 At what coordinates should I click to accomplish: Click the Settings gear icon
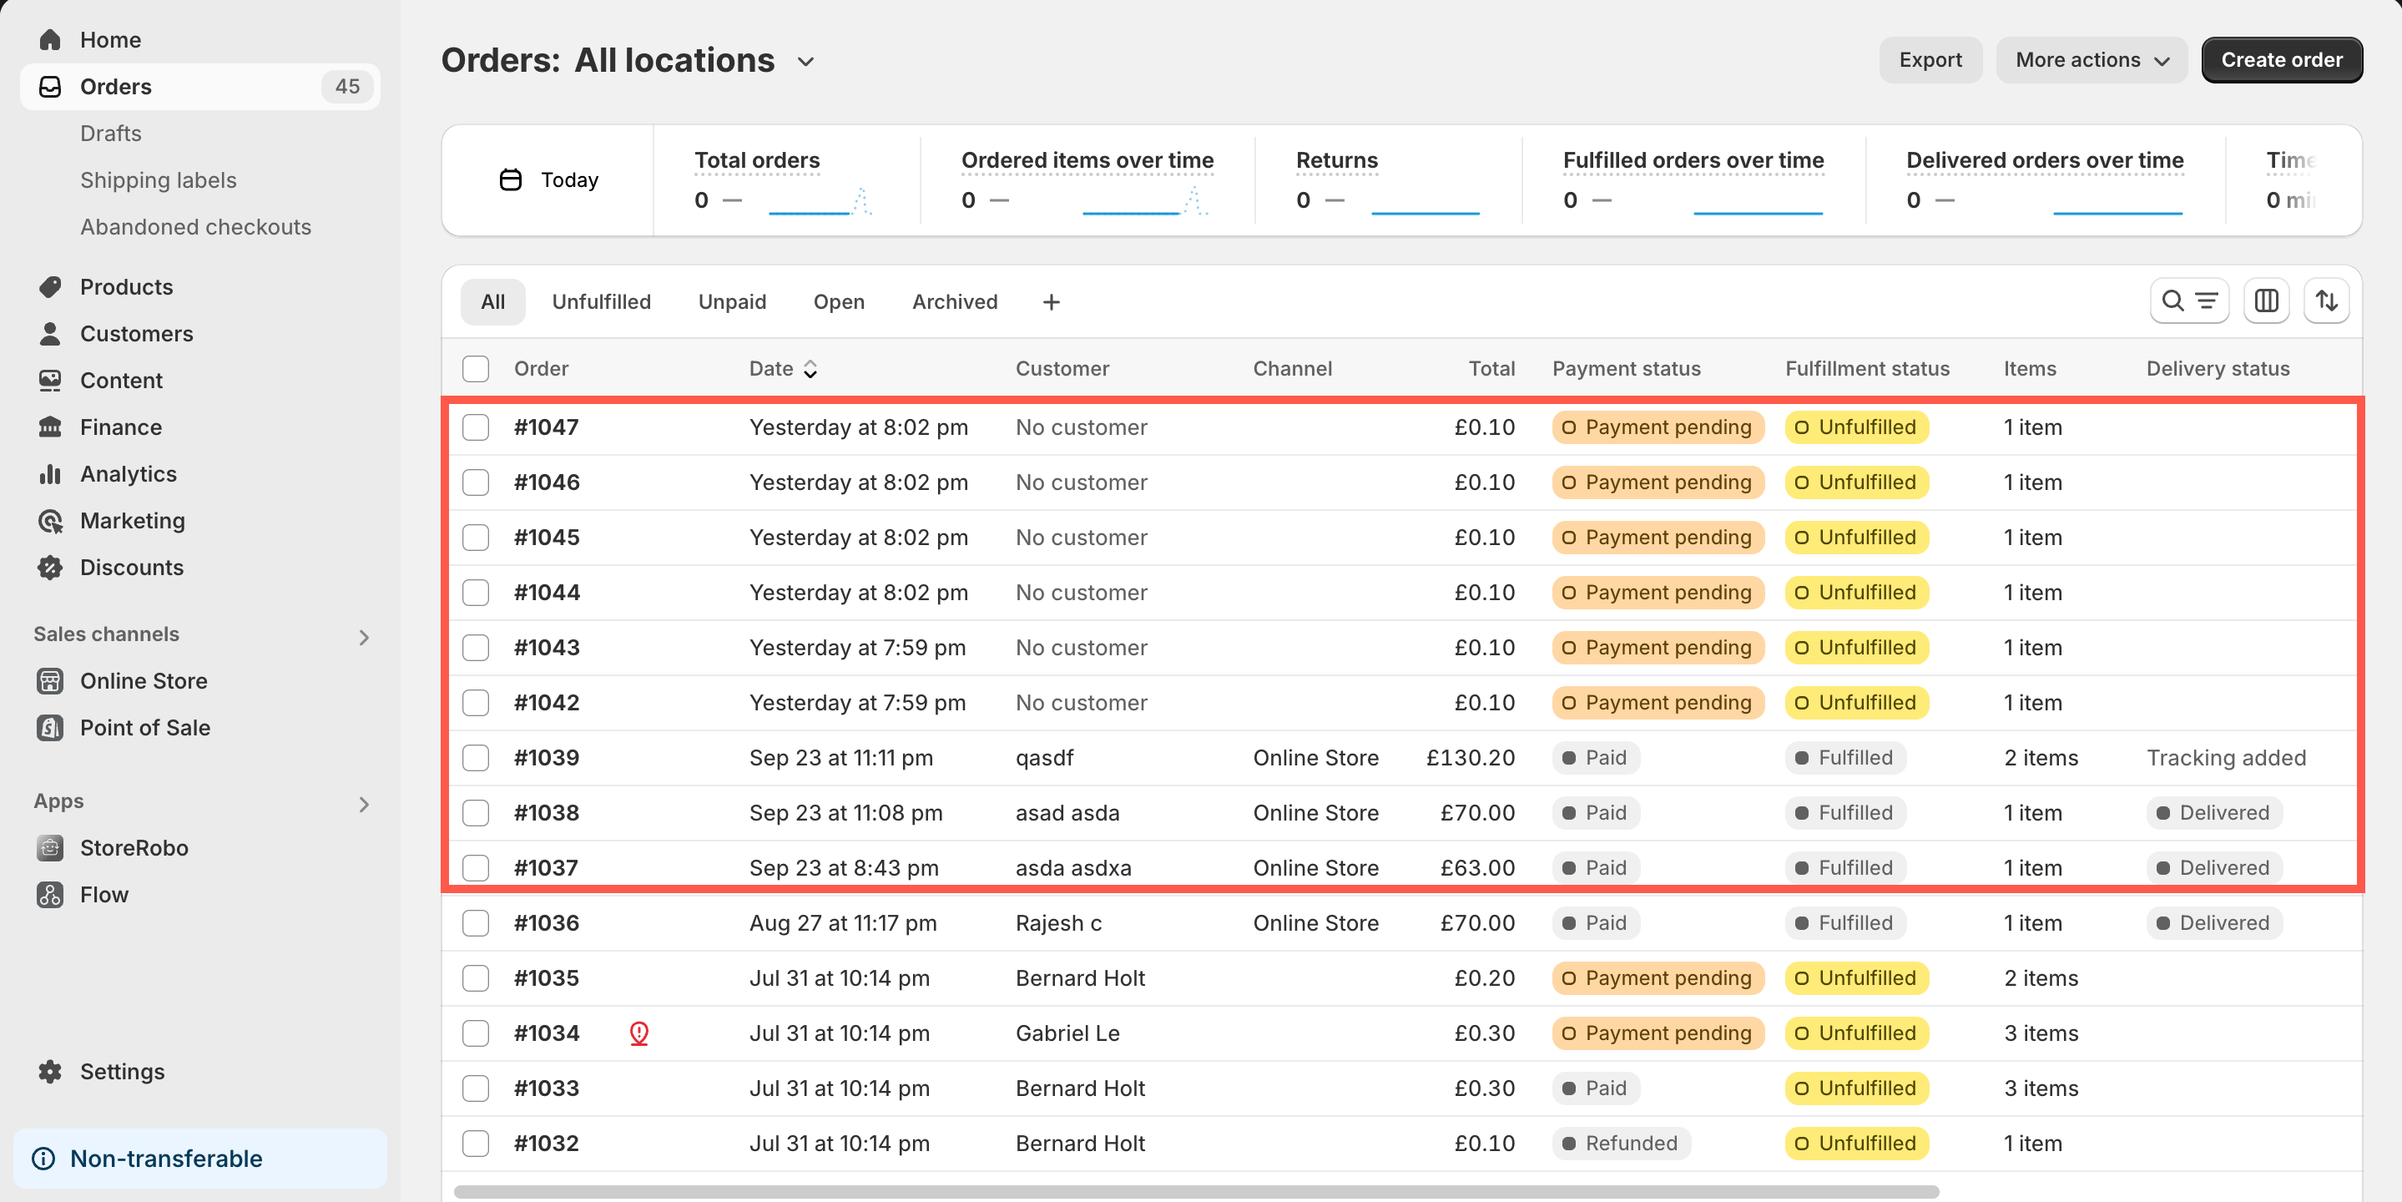50,1072
